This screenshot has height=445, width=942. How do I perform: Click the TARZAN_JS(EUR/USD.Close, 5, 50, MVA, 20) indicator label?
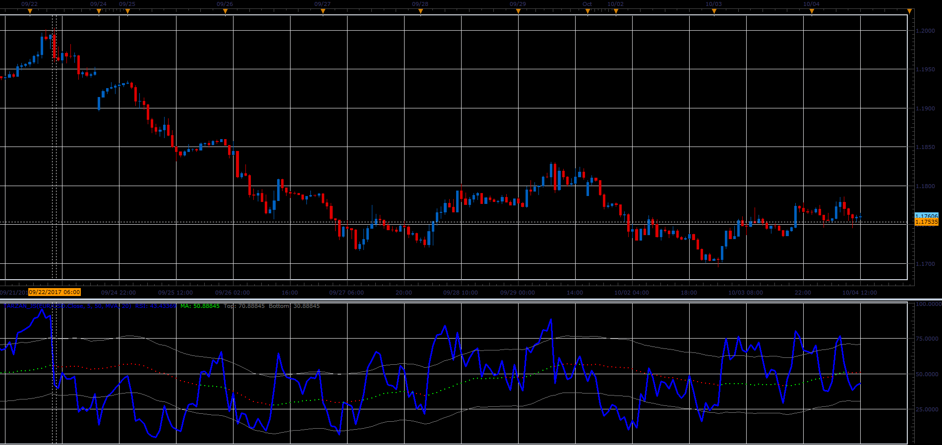click(x=67, y=306)
